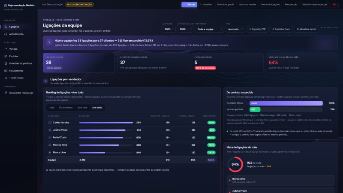Click the red conversão badge under Fizeram pedido
This screenshot has height=193, width=343.
point(205,68)
